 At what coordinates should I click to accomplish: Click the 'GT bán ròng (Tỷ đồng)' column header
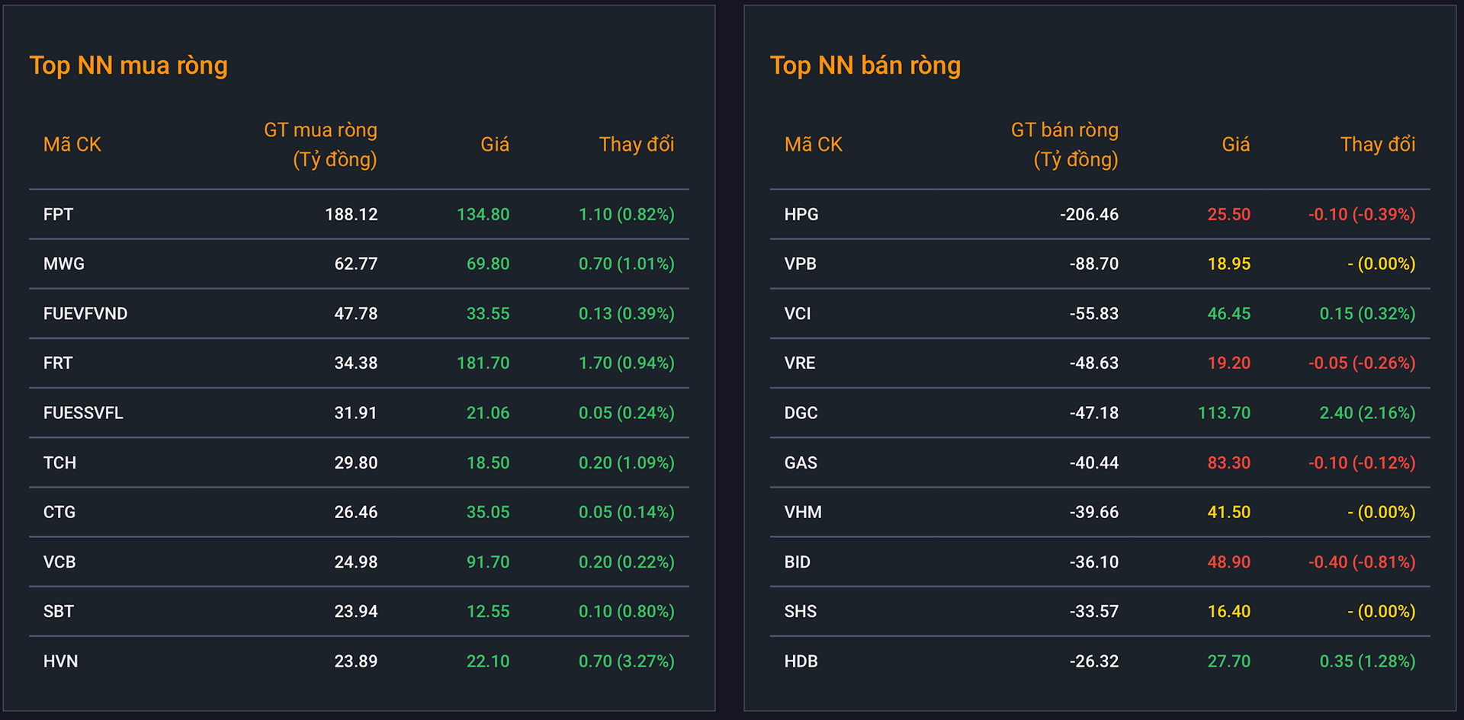pos(1064,145)
